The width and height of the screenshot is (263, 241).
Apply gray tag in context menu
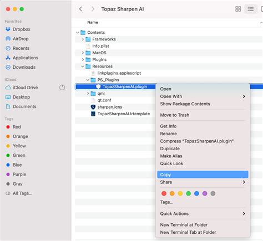pyautogui.click(x=213, y=193)
